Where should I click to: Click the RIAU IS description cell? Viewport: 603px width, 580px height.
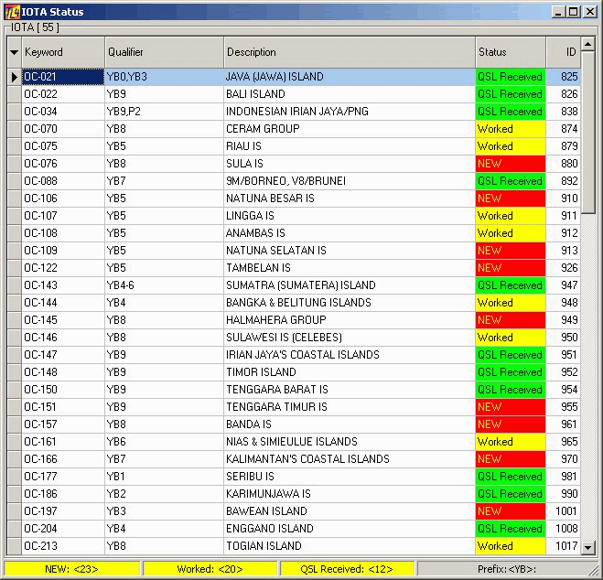click(350, 146)
